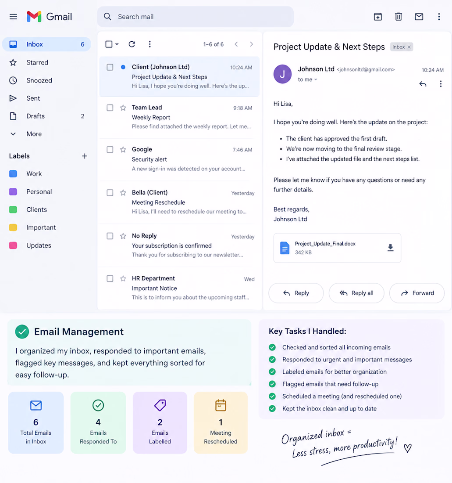The image size is (452, 483).
Task: Open the Inbox folder
Action: click(x=46, y=44)
